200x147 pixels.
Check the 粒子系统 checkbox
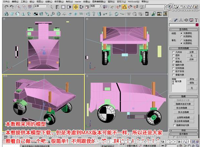coord(173,71)
